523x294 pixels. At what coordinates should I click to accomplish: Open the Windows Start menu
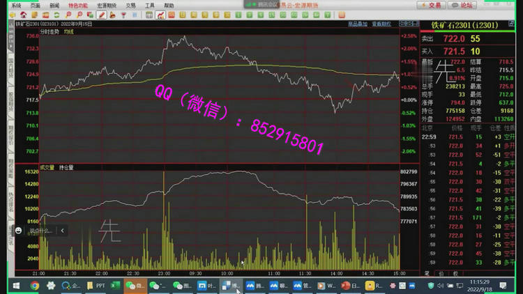[15, 286]
